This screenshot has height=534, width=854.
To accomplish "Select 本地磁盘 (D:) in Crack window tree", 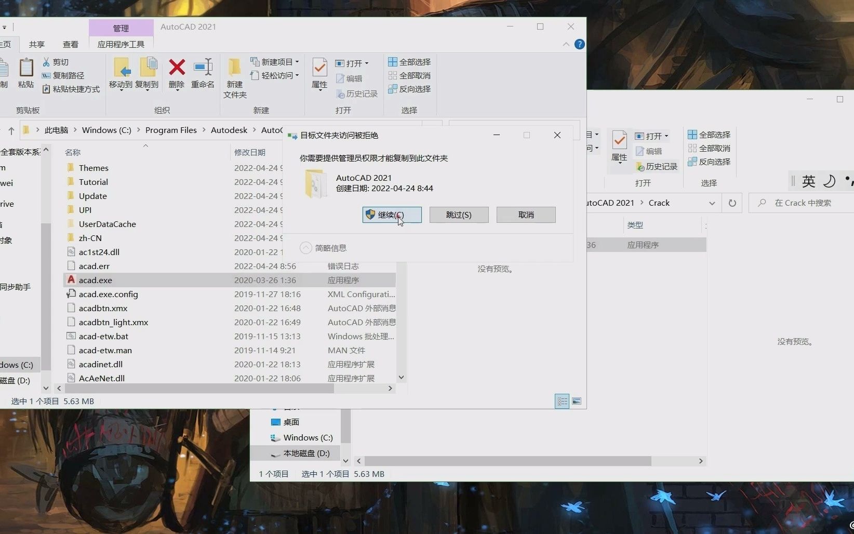I will pyautogui.click(x=306, y=453).
